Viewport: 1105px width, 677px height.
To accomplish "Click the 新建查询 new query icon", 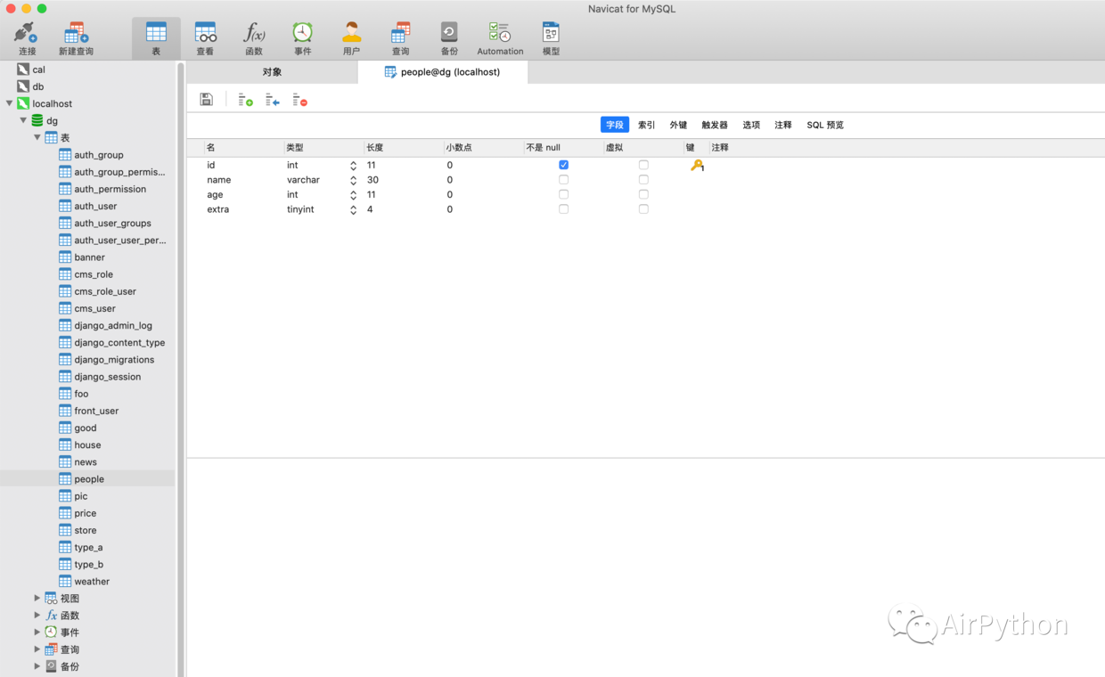I will [76, 38].
